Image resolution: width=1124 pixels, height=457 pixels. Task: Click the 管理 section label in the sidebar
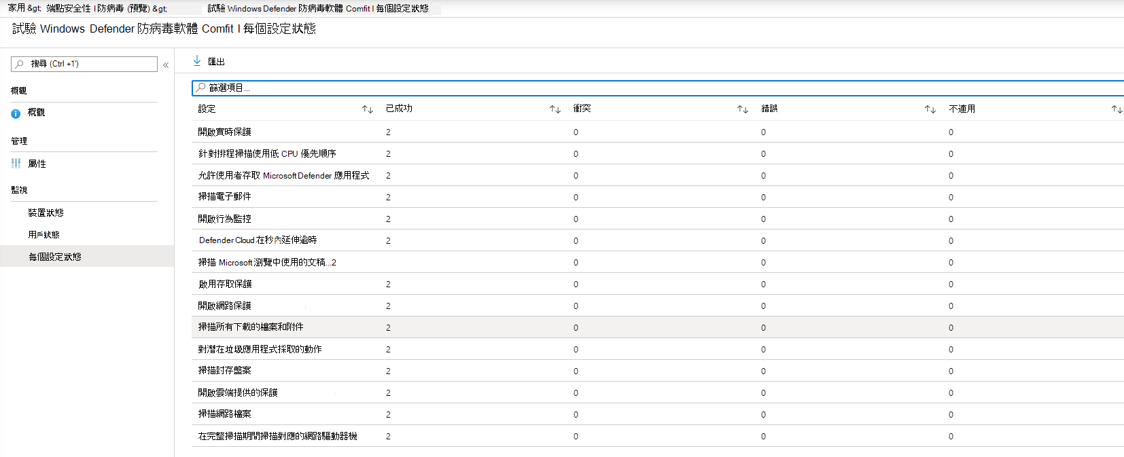(19, 141)
